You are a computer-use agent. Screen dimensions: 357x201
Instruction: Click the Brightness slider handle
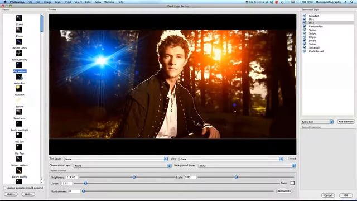(x=134, y=177)
